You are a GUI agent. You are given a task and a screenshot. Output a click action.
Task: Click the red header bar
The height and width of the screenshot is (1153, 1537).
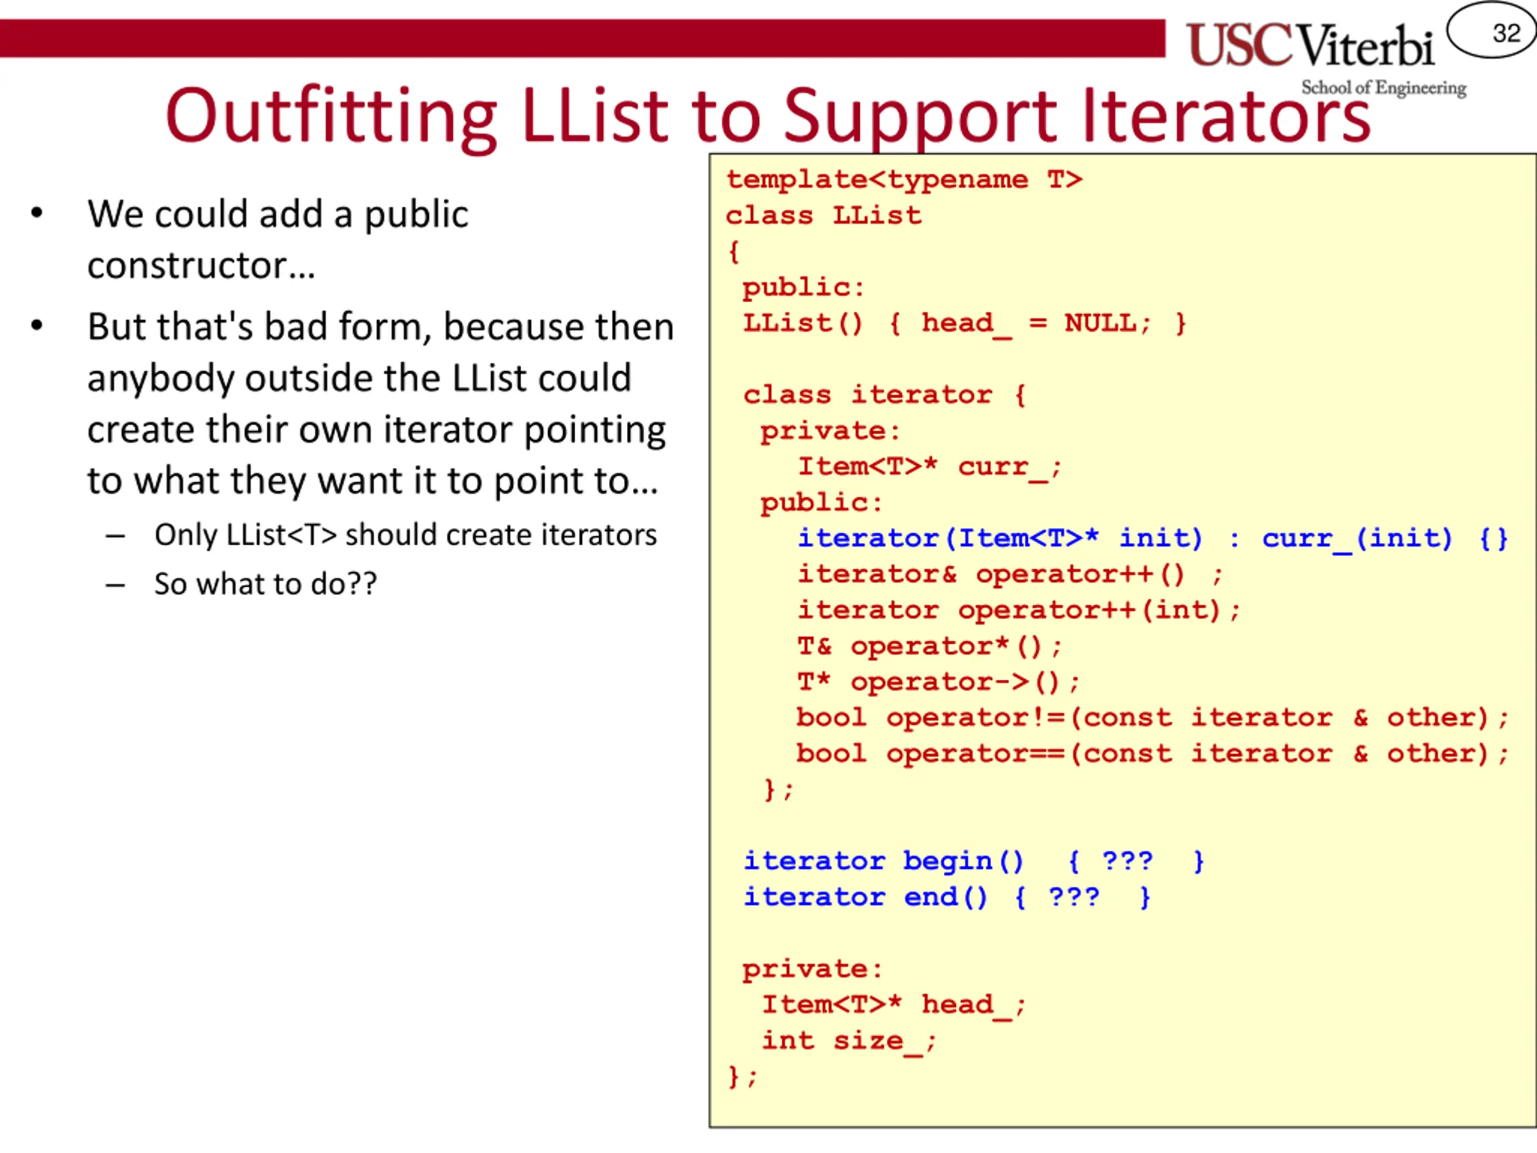[581, 38]
